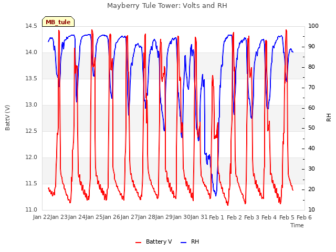Click the Jan 24 date tick label

click(77, 217)
